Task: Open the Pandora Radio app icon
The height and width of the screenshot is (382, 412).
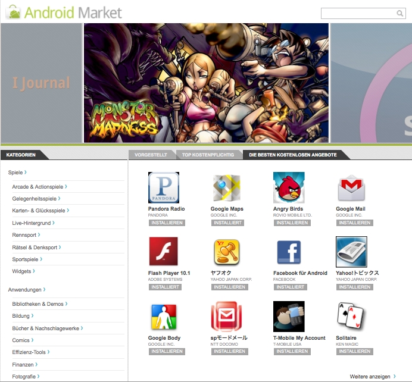Action: 164,187
